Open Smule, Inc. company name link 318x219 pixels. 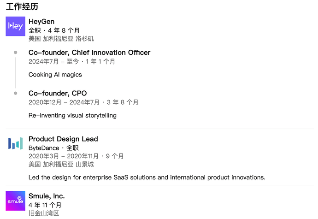47,196
